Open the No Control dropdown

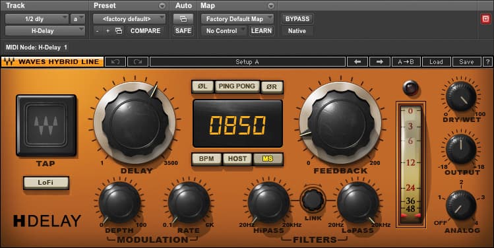coord(224,31)
